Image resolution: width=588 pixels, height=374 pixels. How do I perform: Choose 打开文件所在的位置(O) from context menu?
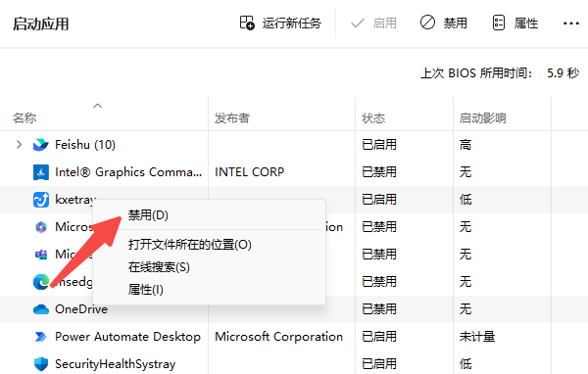pyautogui.click(x=190, y=245)
